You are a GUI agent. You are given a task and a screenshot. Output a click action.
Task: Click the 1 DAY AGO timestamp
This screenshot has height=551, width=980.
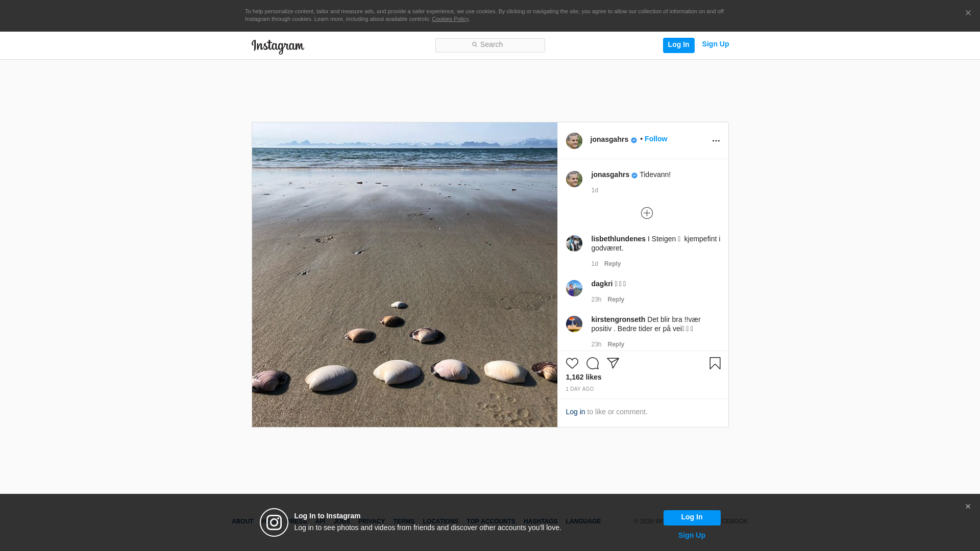[x=580, y=389]
